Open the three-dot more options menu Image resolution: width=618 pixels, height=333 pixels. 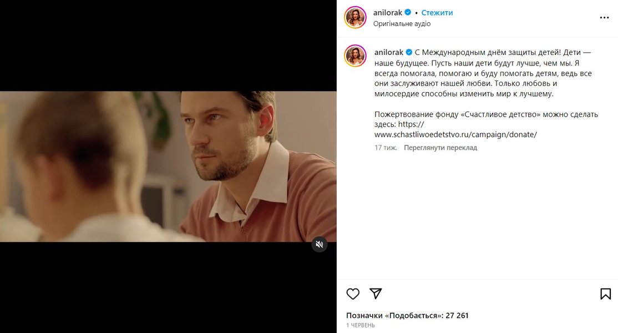click(x=604, y=18)
